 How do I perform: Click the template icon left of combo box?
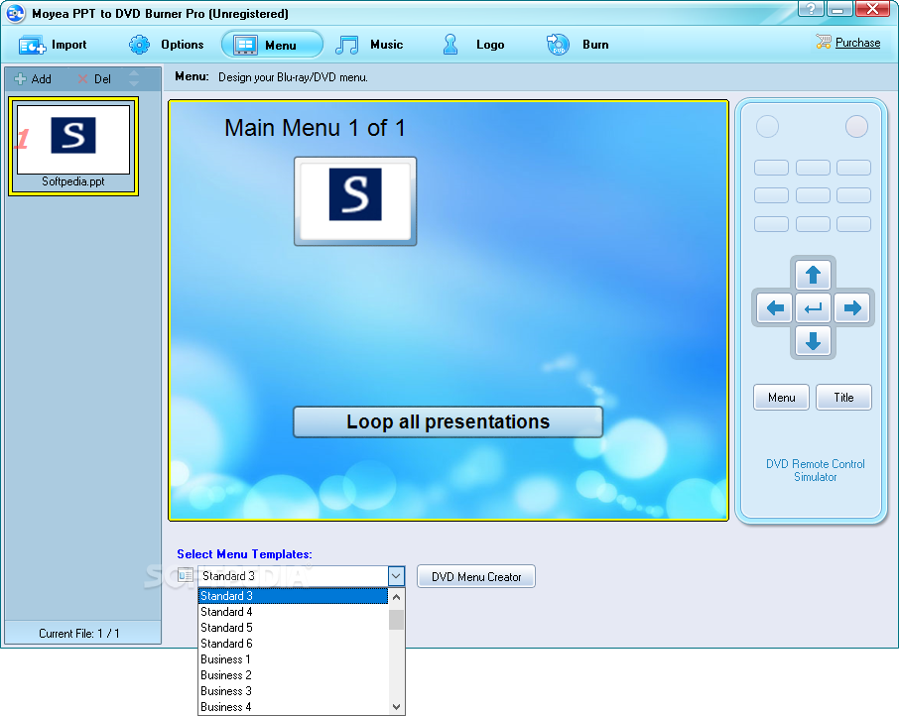pos(186,575)
